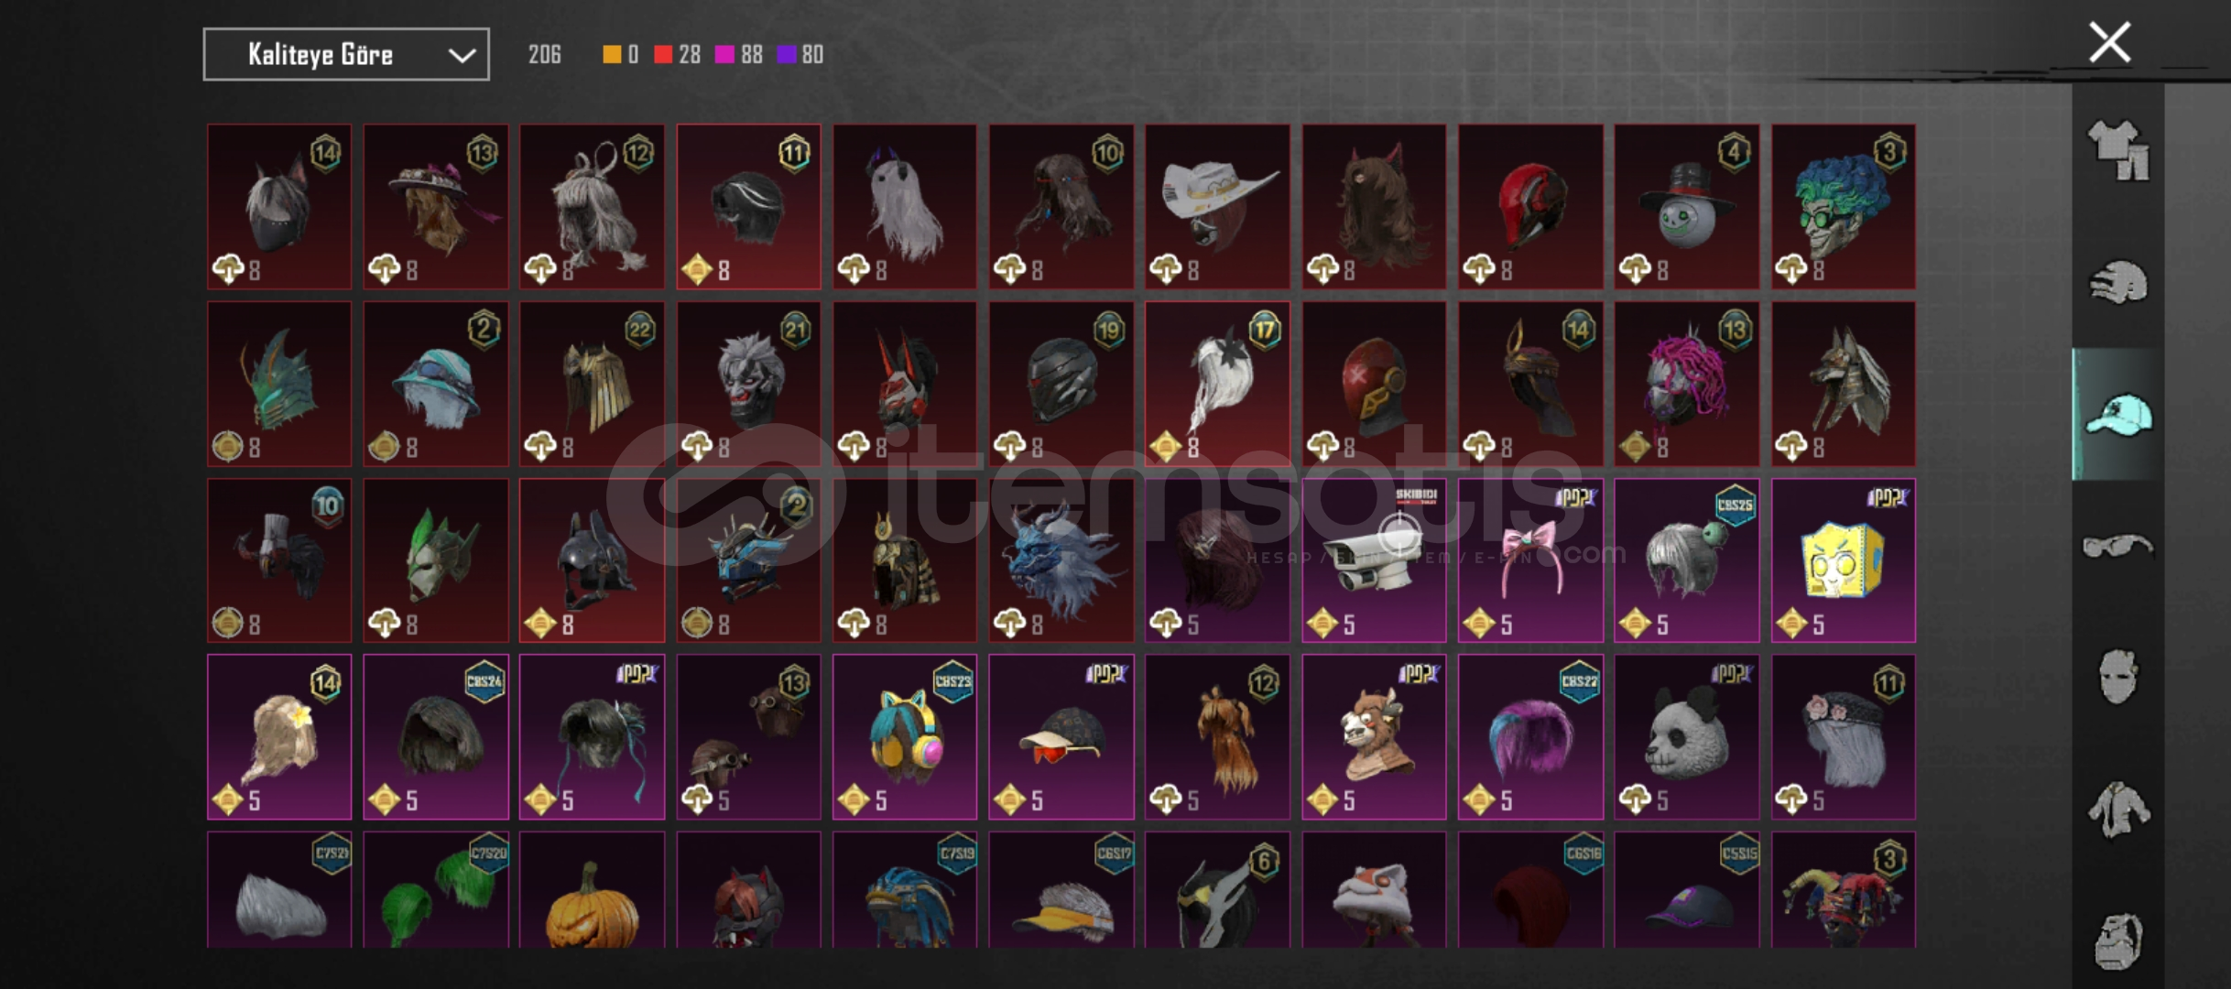Open the face mask category icon
The height and width of the screenshot is (989, 2231).
coord(2118,677)
